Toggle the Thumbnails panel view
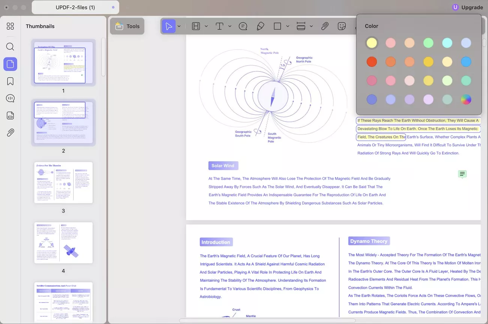 coord(10,64)
